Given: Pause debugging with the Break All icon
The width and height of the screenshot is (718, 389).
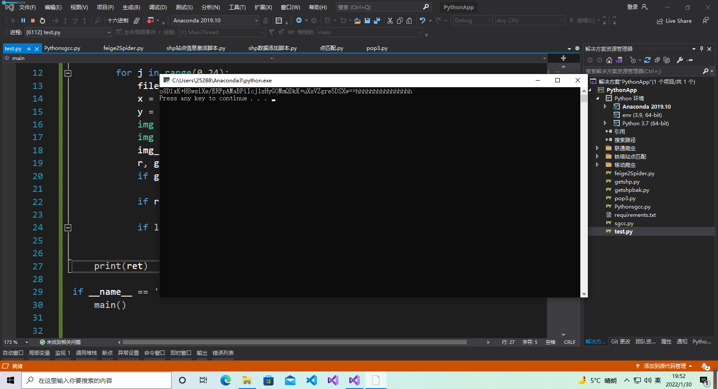Looking at the screenshot, I should pyautogui.click(x=23, y=21).
